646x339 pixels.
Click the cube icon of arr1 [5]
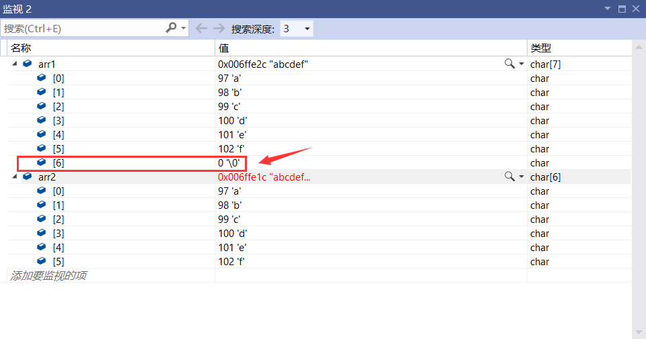tap(42, 148)
